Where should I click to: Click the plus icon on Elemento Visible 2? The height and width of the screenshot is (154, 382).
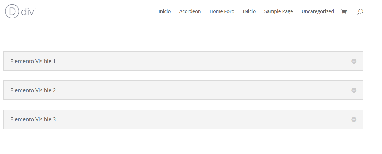click(354, 90)
